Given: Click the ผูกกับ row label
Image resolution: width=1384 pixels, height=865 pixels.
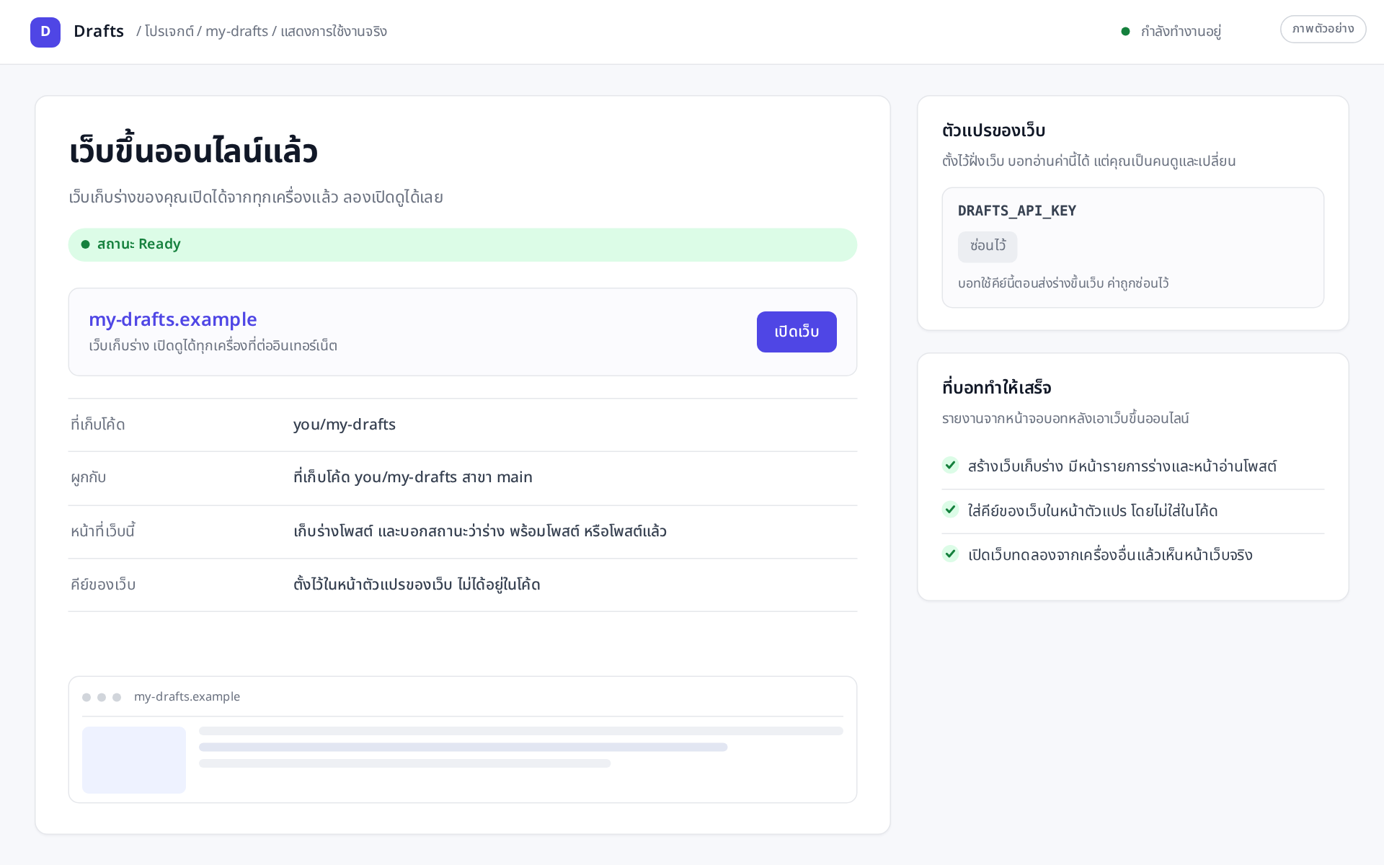Looking at the screenshot, I should (89, 478).
